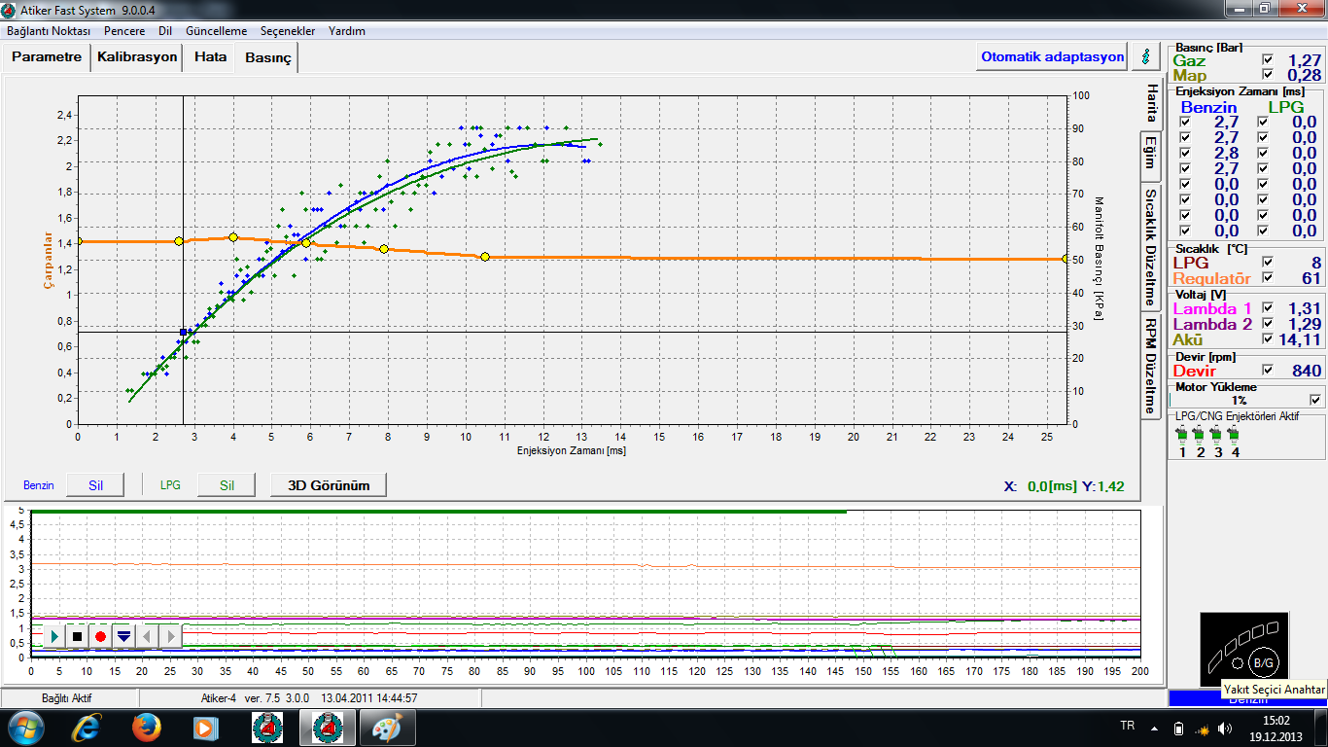The width and height of the screenshot is (1328, 747).
Task: Toggle the Akü voltage checkbox
Action: point(1267,338)
